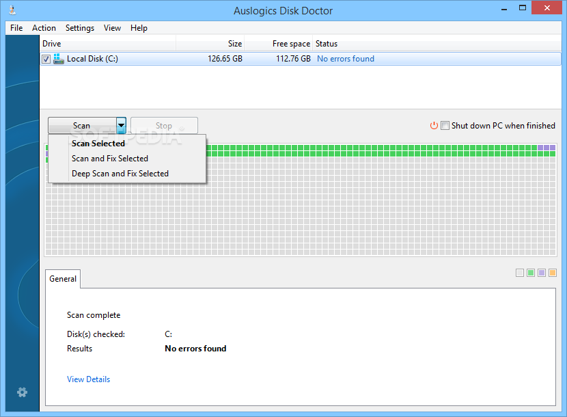This screenshot has height=417, width=567.
Task: Click the Auslogics Disk Doctor title bar icon
Action: (12, 10)
